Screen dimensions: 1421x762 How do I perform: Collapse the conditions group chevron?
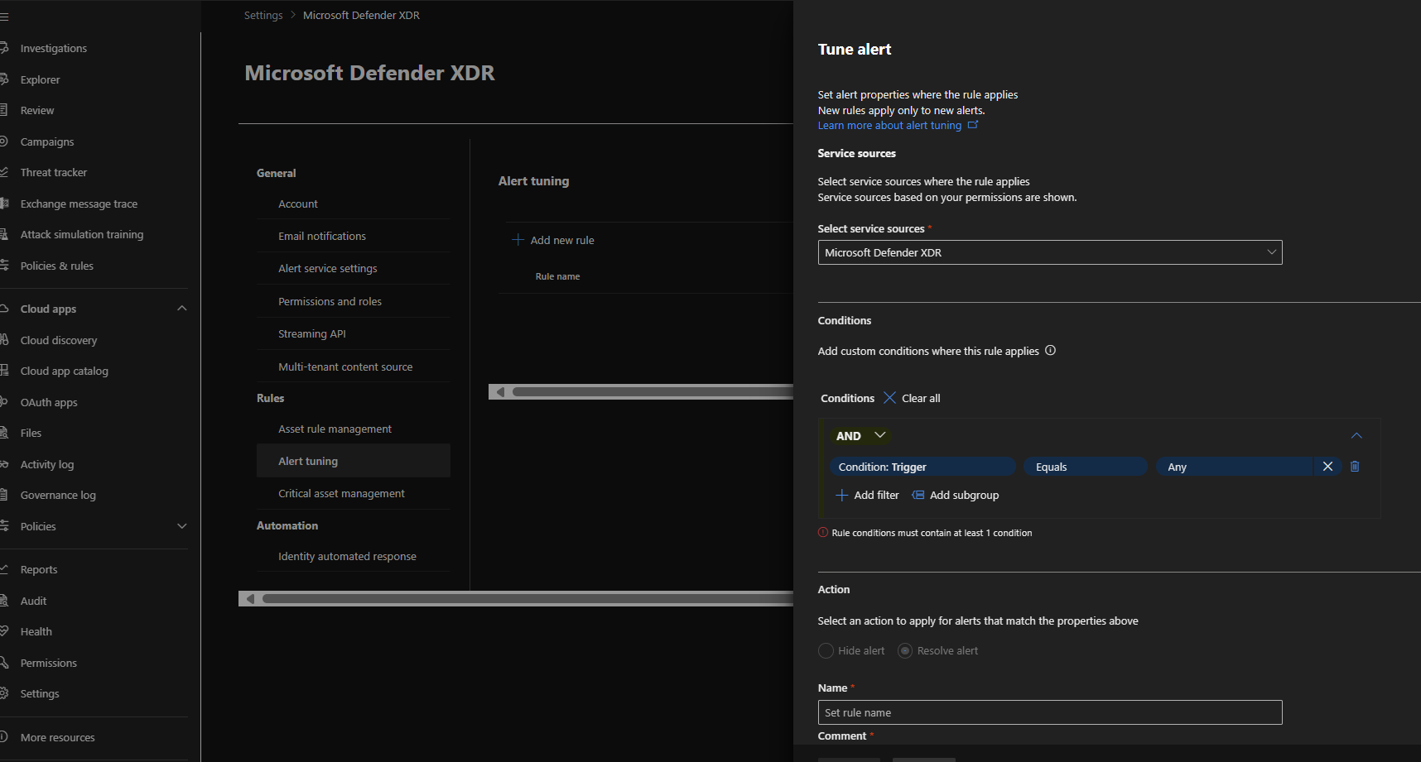tap(1356, 436)
